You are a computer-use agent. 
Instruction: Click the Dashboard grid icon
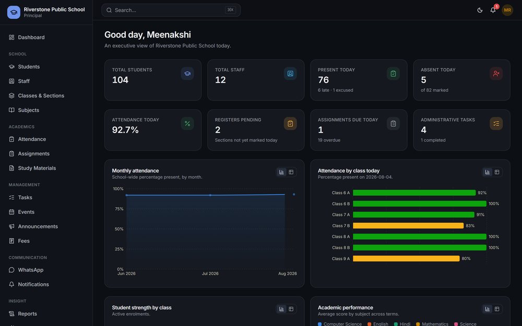click(x=11, y=37)
